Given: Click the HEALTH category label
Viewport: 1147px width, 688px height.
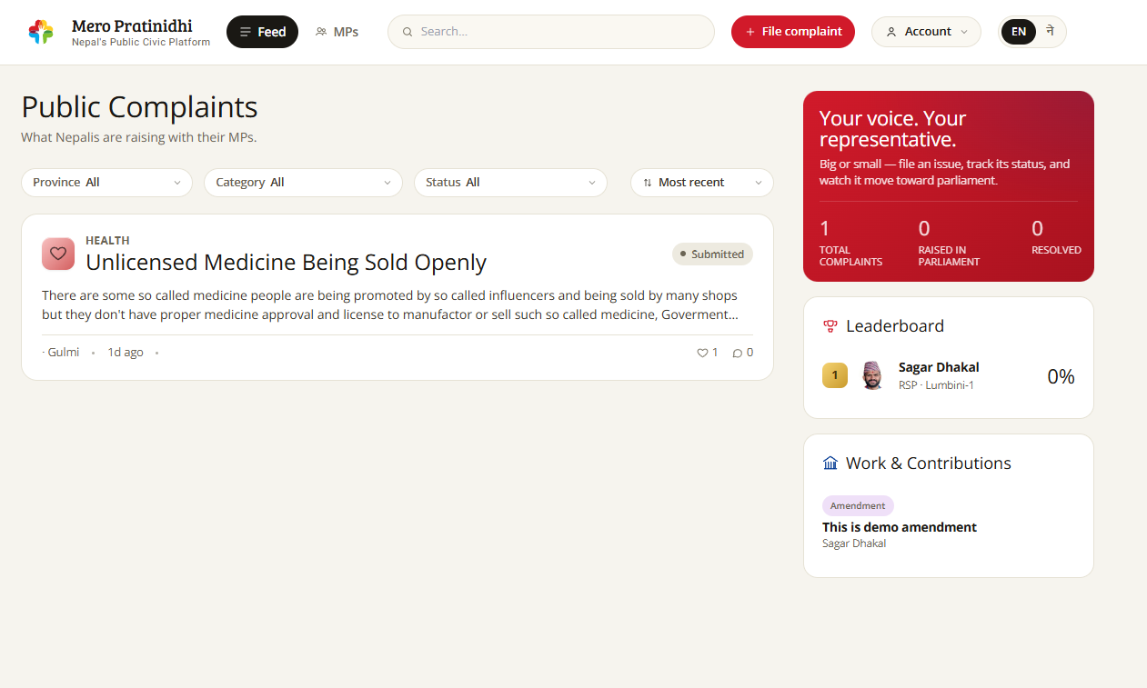Looking at the screenshot, I should (x=107, y=241).
